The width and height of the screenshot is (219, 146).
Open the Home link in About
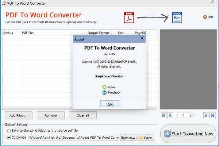[x=111, y=87]
